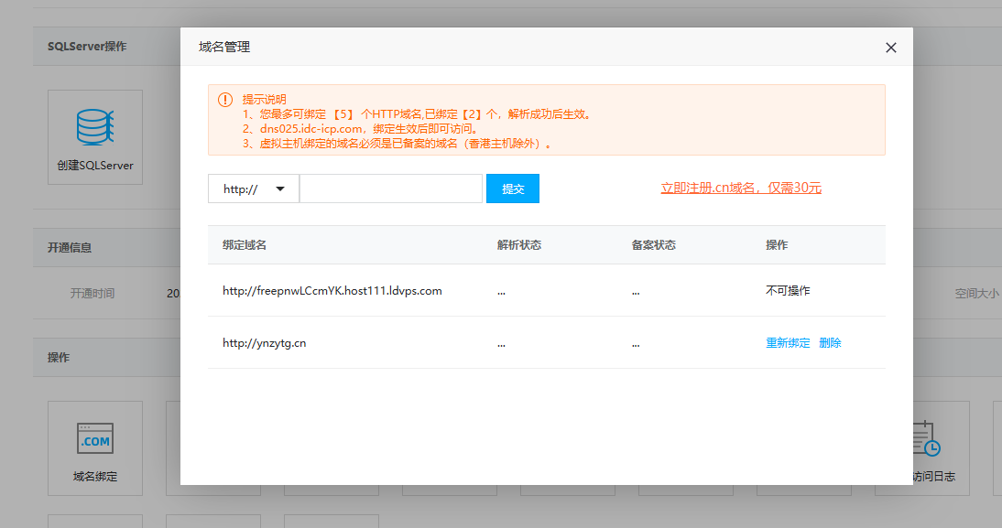Click the warning icon beside 提示说明

[x=225, y=100]
